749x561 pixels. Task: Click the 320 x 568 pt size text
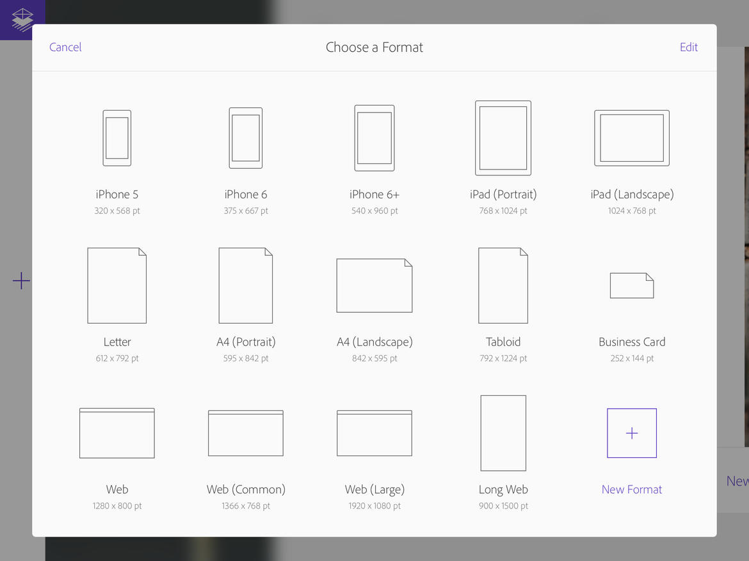[x=117, y=210]
